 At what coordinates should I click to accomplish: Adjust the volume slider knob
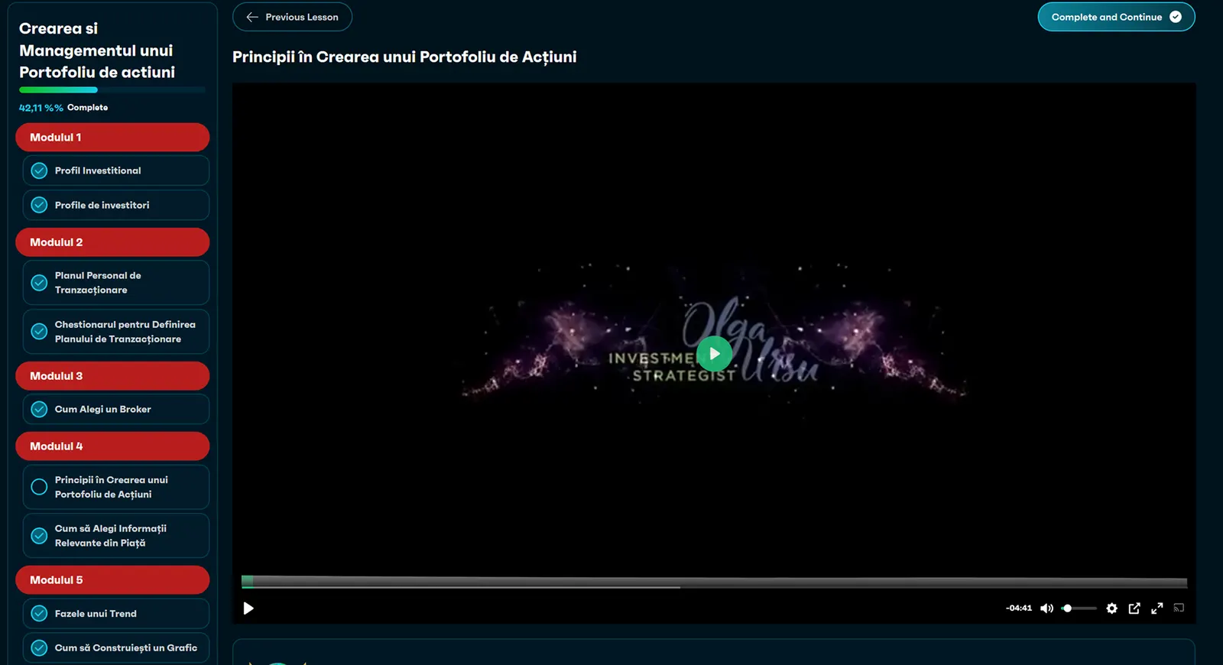(x=1067, y=608)
